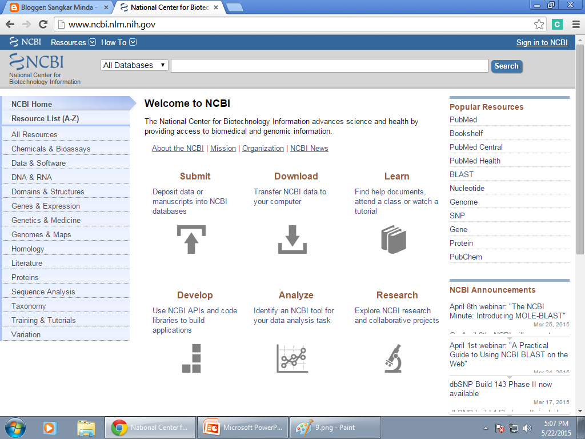Open the Chrome hamburger menu

coord(576,25)
